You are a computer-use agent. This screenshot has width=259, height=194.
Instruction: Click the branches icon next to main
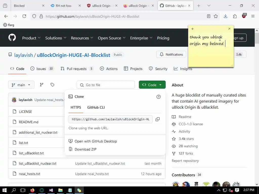click(42, 85)
